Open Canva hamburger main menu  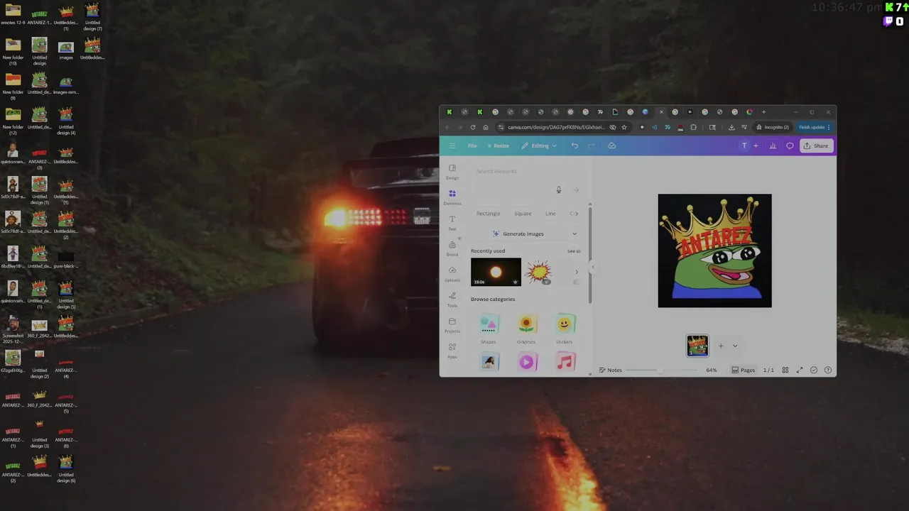click(452, 145)
